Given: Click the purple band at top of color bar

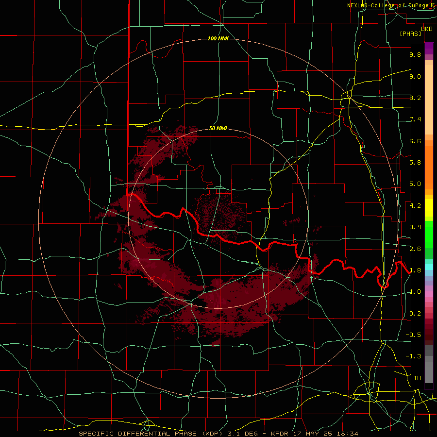Looking at the screenshot, I should tap(429, 49).
